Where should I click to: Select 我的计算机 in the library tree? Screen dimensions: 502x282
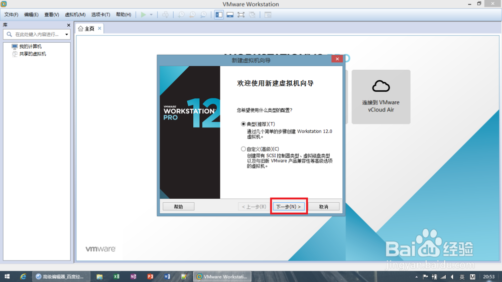30,46
